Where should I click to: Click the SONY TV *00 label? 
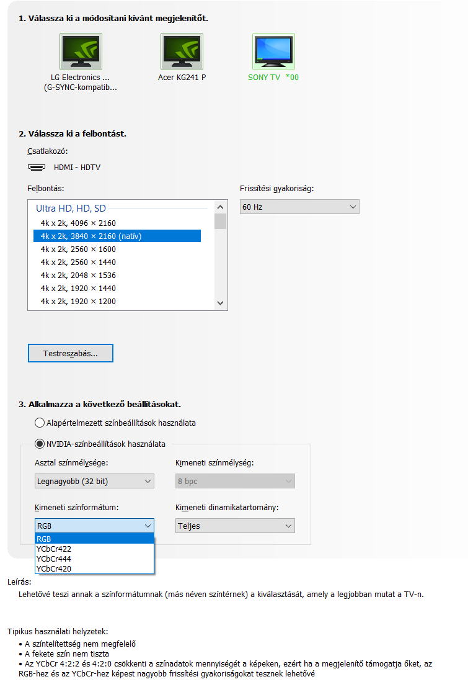[x=273, y=78]
